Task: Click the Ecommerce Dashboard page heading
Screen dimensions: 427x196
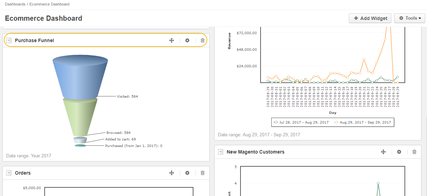Action: [x=44, y=18]
